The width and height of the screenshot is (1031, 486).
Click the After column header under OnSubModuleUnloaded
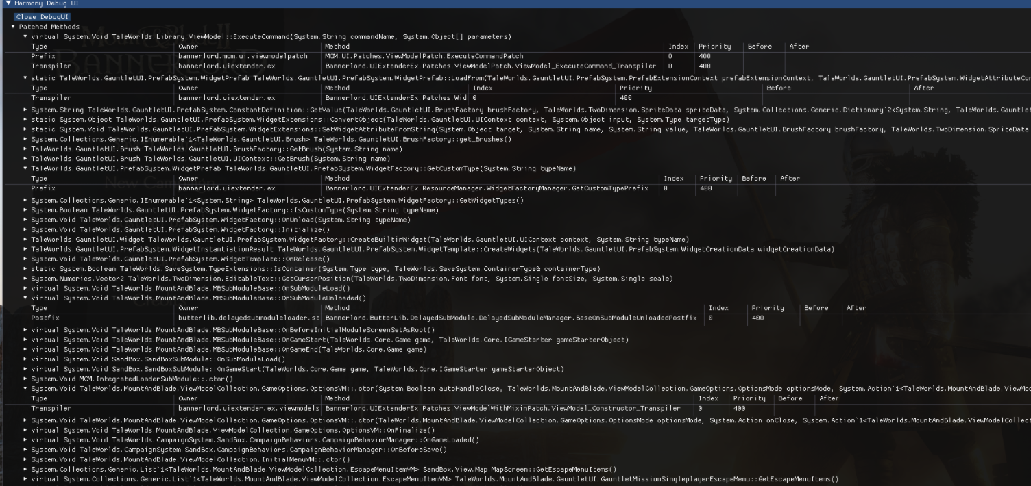(857, 308)
